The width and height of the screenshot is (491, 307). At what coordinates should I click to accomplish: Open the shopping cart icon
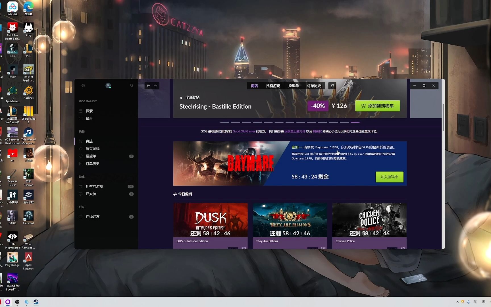tap(332, 86)
